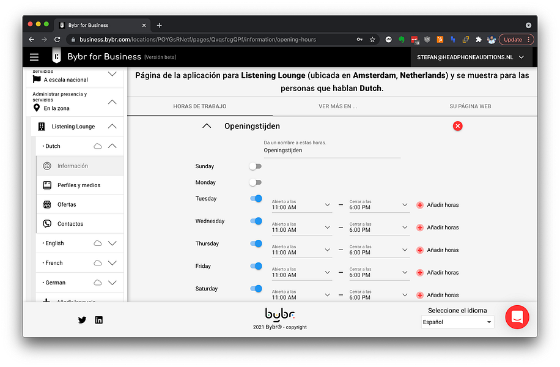Open Friday opening time dropdown
The height and width of the screenshot is (367, 560).
tap(302, 273)
